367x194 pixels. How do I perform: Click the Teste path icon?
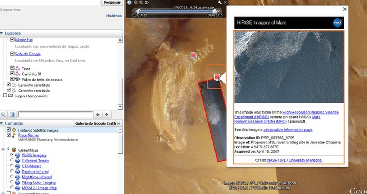click(x=18, y=68)
